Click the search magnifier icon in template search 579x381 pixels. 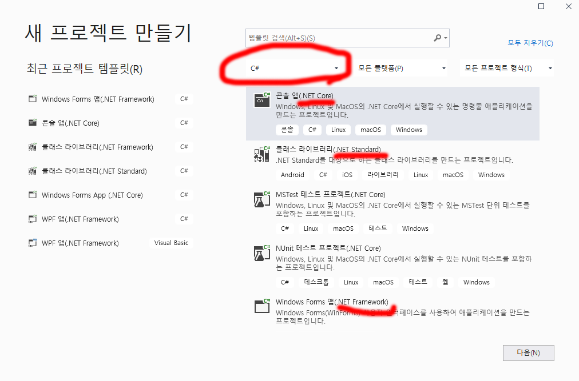pyautogui.click(x=437, y=38)
